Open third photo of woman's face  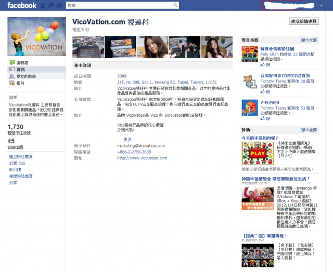152,47
